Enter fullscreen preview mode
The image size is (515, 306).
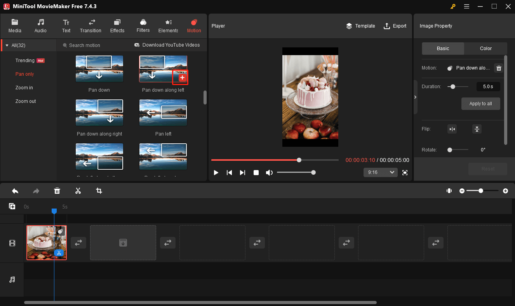[x=405, y=172]
